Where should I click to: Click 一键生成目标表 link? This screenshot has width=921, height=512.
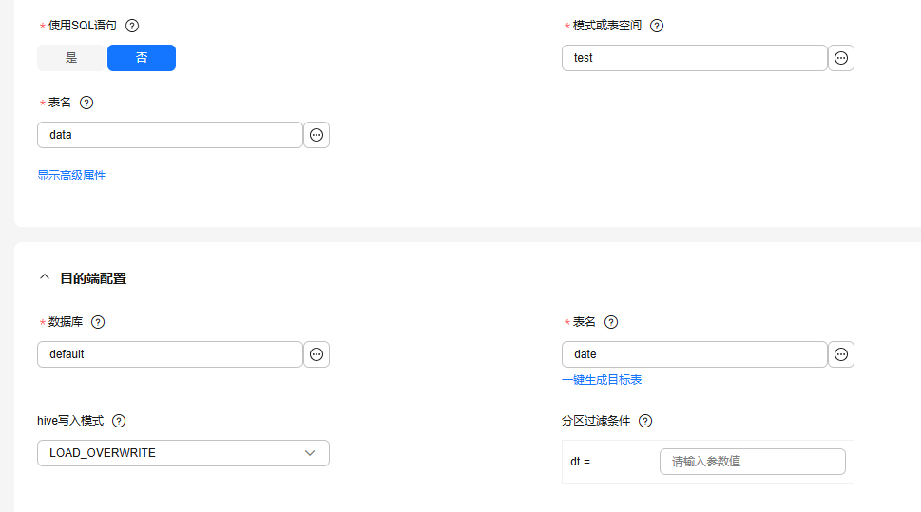602,380
